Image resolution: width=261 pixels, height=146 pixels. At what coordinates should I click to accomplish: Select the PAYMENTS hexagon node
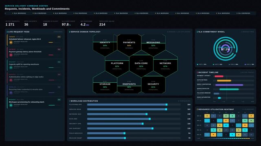(x=129, y=45)
